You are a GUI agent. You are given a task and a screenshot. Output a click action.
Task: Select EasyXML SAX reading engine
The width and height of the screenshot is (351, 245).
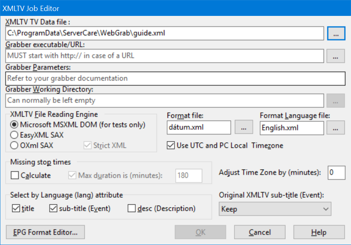14,135
